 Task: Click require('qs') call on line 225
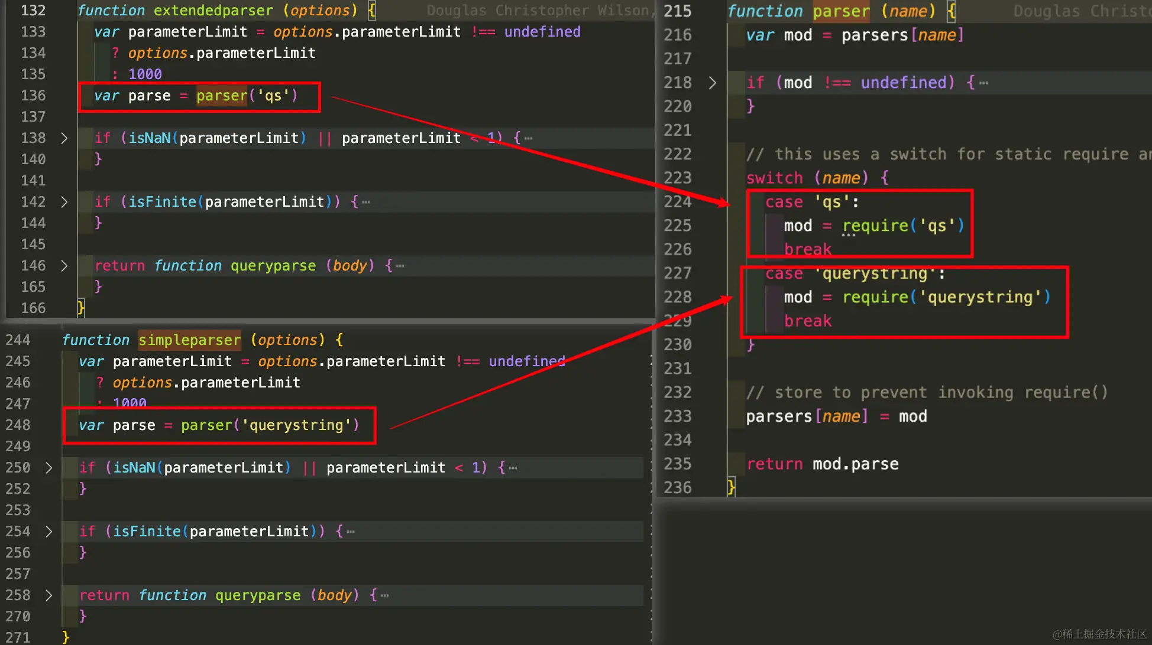point(902,226)
